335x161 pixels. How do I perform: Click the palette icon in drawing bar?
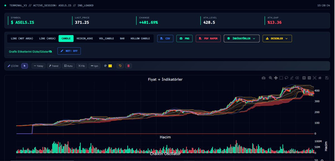[x=106, y=66]
